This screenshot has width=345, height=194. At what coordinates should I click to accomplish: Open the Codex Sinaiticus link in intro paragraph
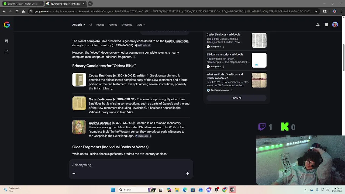(x=177, y=41)
